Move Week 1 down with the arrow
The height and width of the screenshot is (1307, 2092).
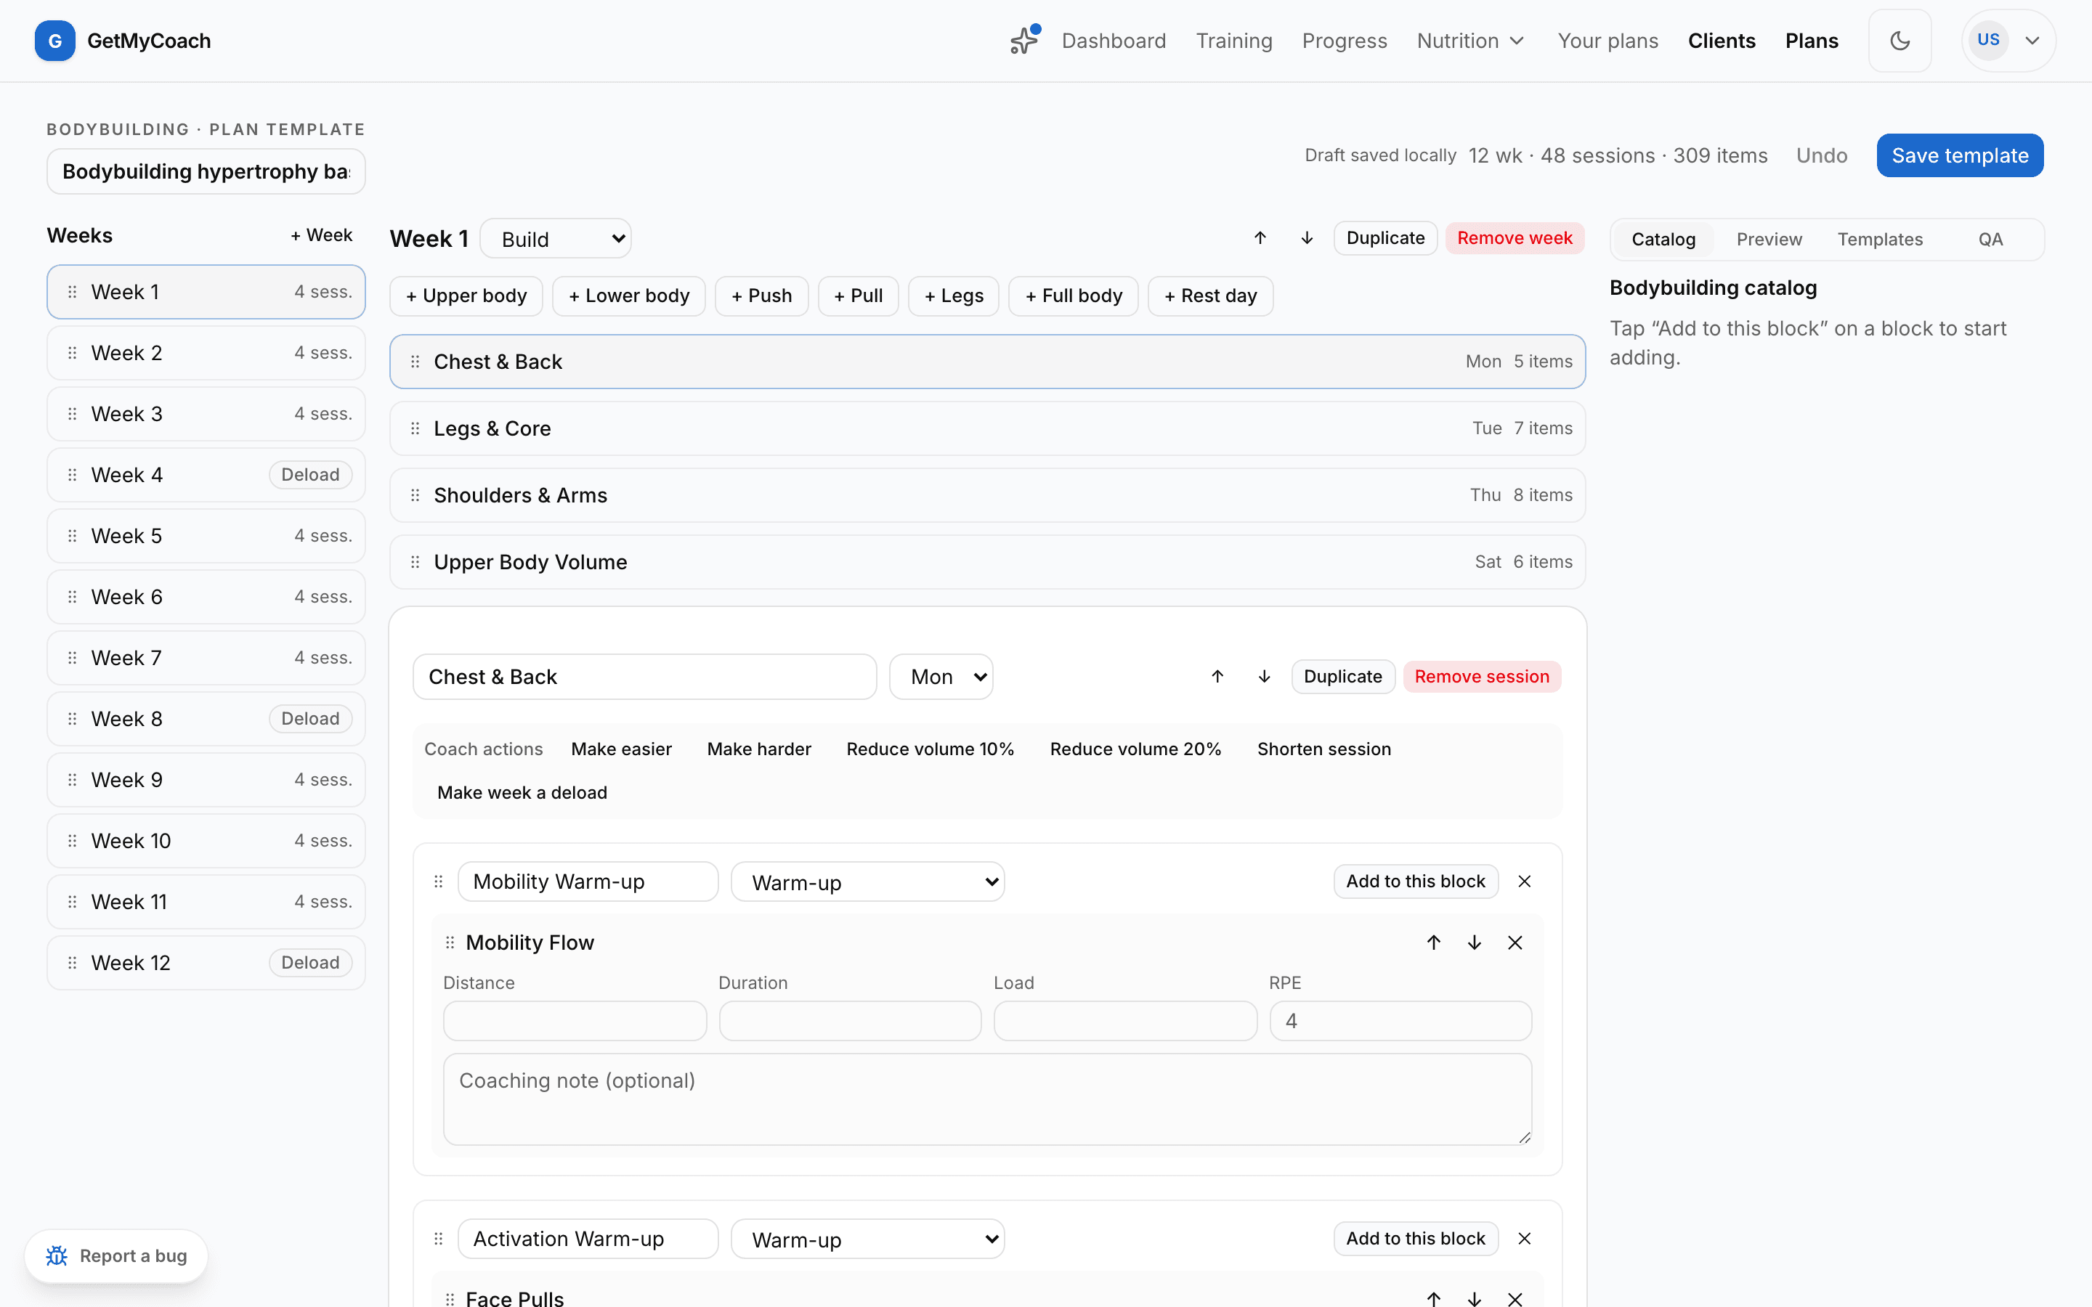point(1307,237)
